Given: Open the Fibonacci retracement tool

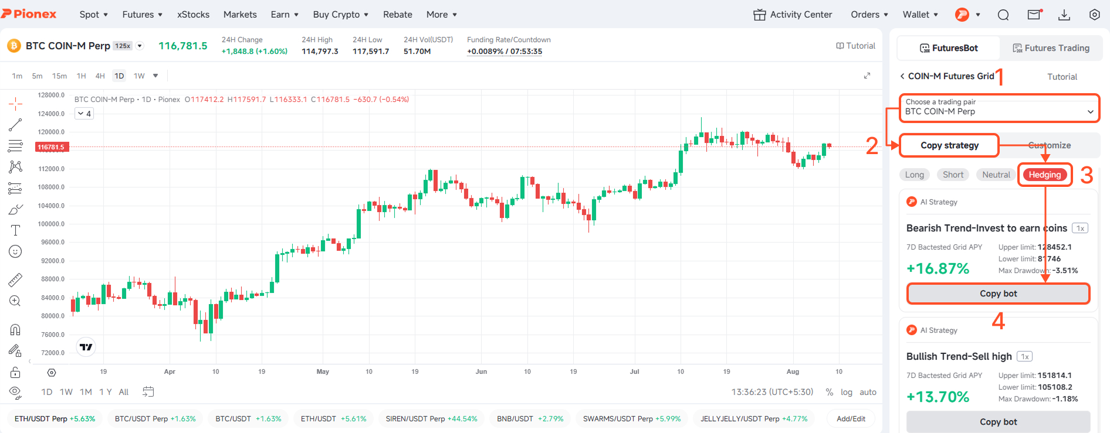Looking at the screenshot, I should (x=15, y=146).
